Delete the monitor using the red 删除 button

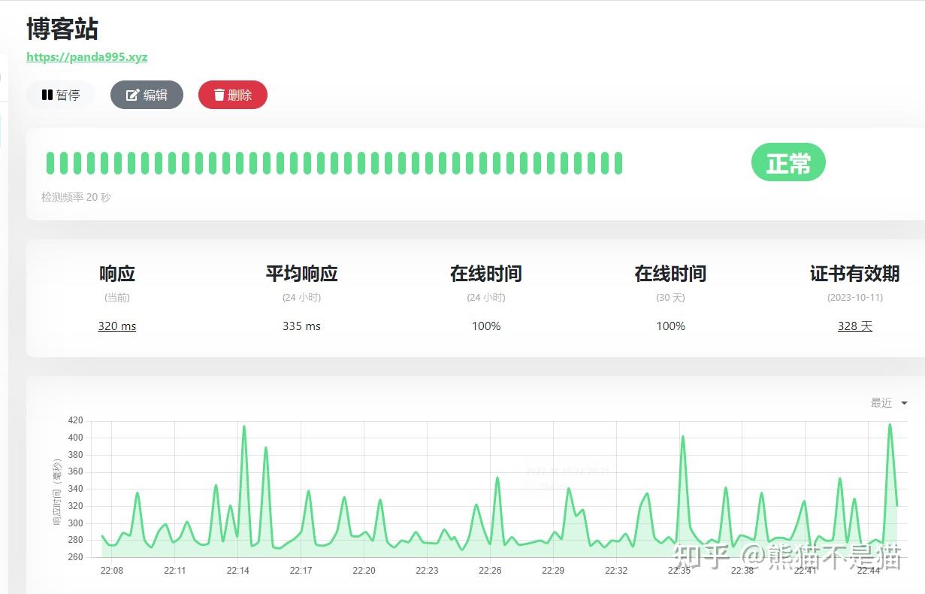[x=233, y=95]
